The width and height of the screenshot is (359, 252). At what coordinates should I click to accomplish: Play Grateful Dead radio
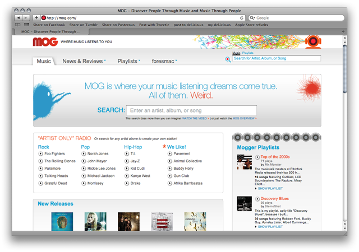(x=40, y=183)
